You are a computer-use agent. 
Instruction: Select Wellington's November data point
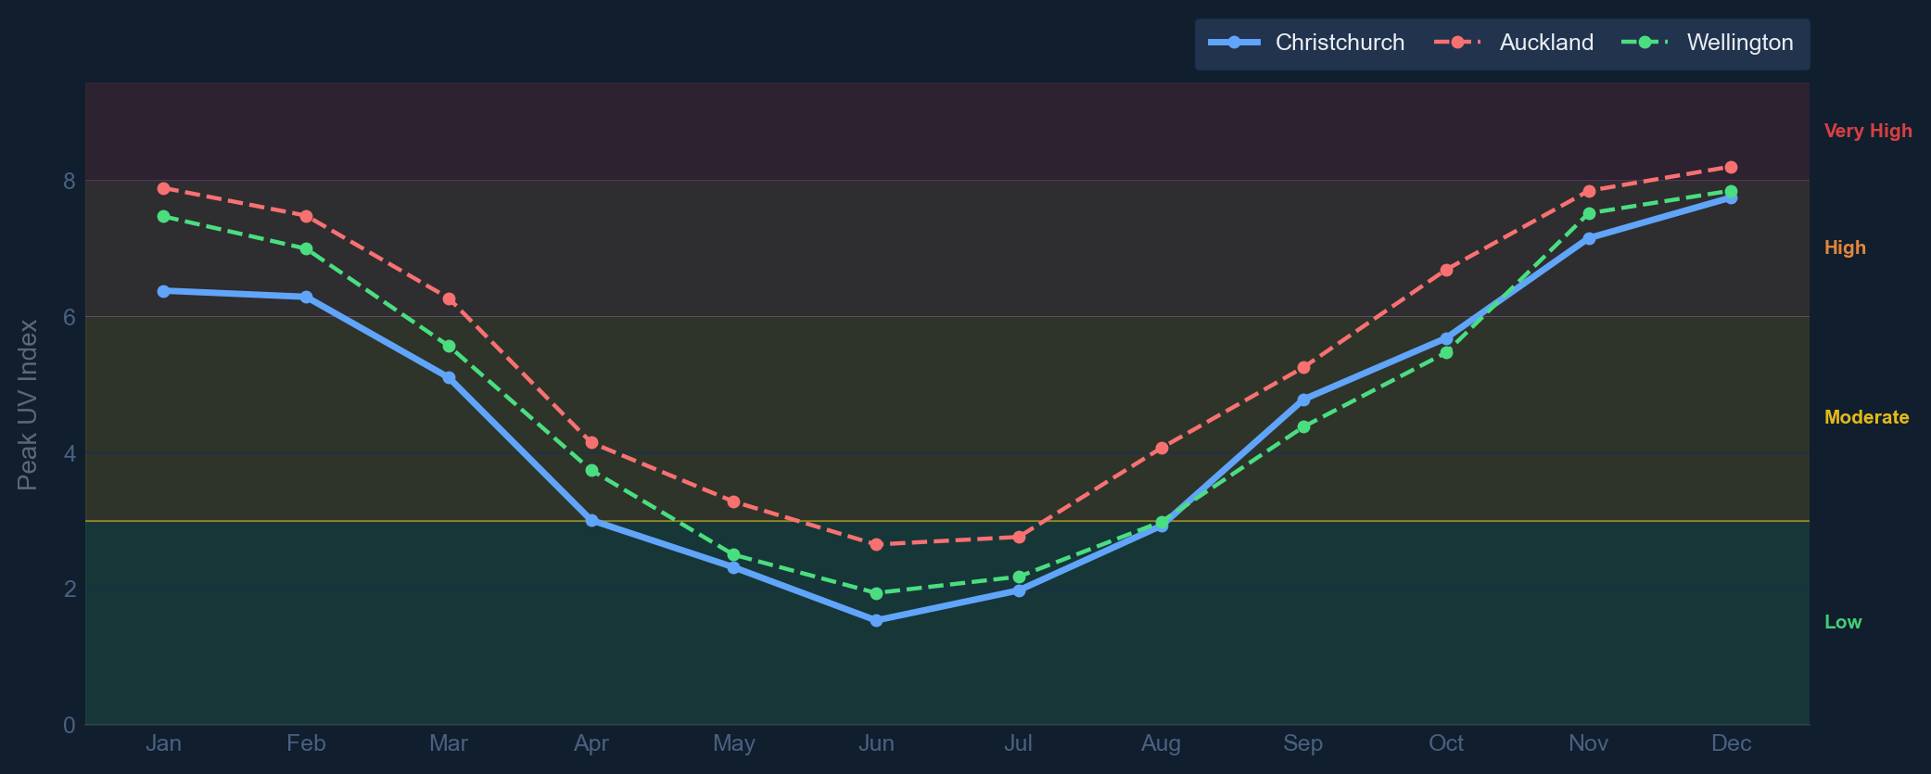click(1589, 213)
